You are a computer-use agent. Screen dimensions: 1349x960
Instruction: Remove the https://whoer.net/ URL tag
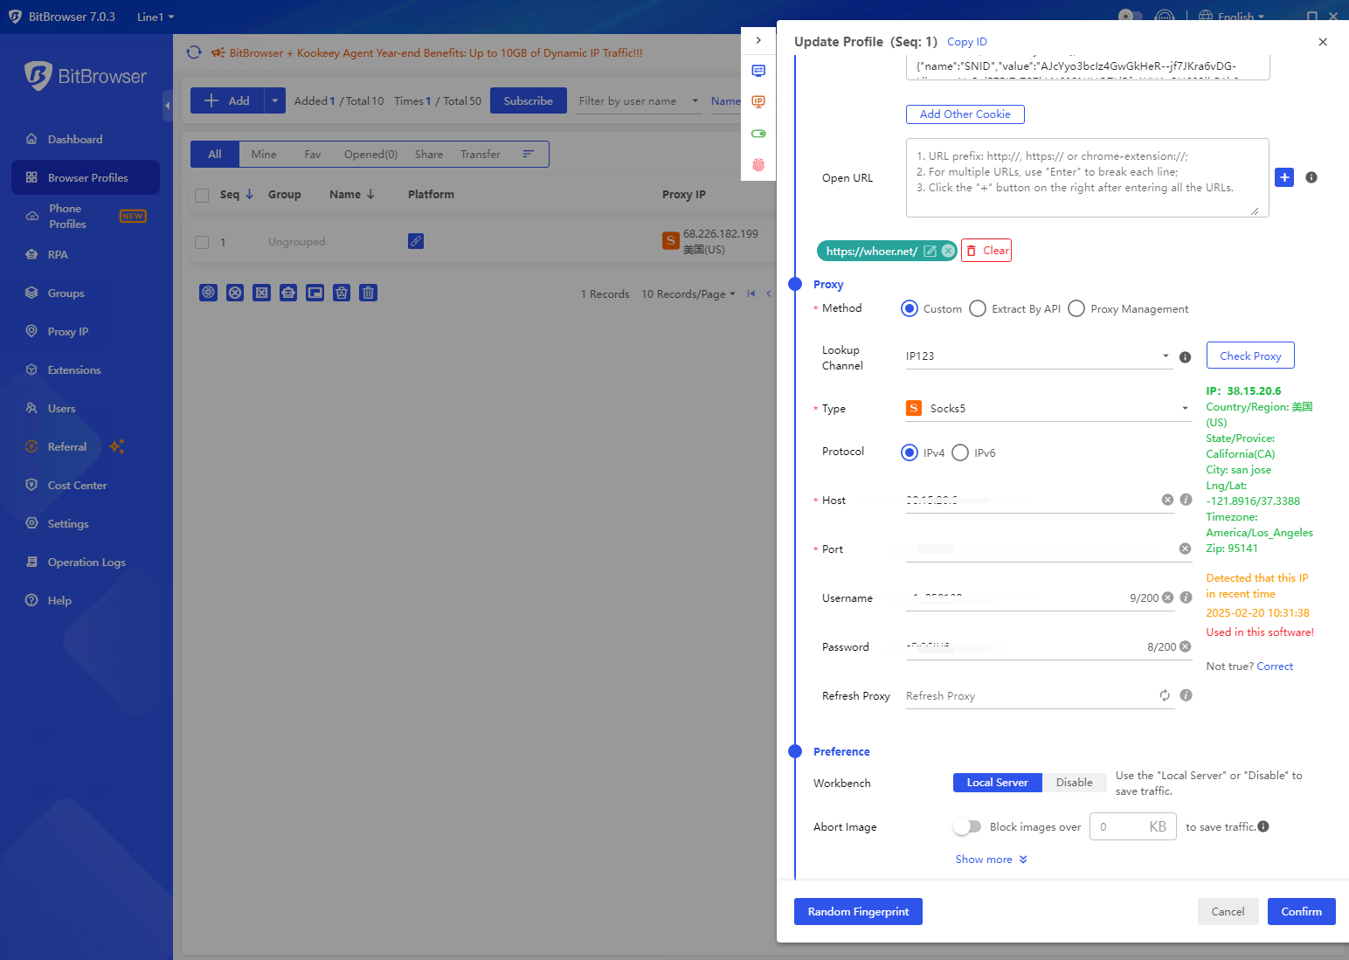948,251
